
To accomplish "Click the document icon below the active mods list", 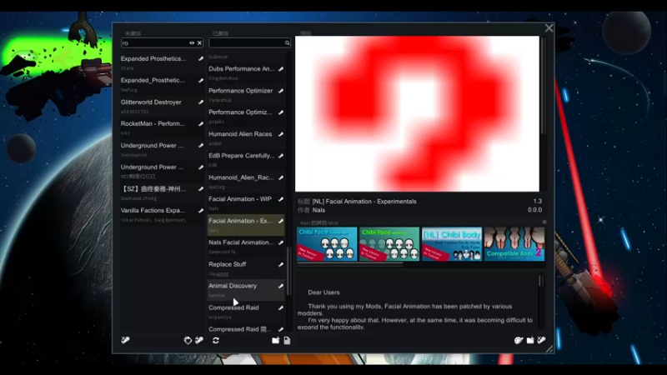I will tap(287, 340).
